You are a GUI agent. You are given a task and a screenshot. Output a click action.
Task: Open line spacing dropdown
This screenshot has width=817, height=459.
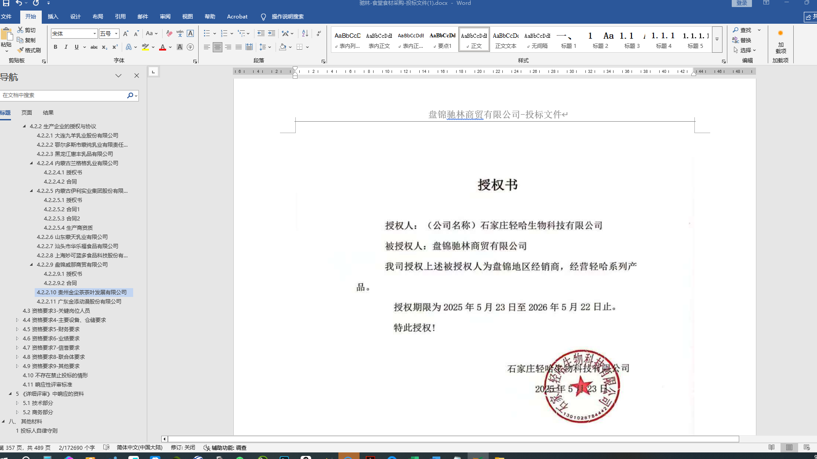click(265, 47)
